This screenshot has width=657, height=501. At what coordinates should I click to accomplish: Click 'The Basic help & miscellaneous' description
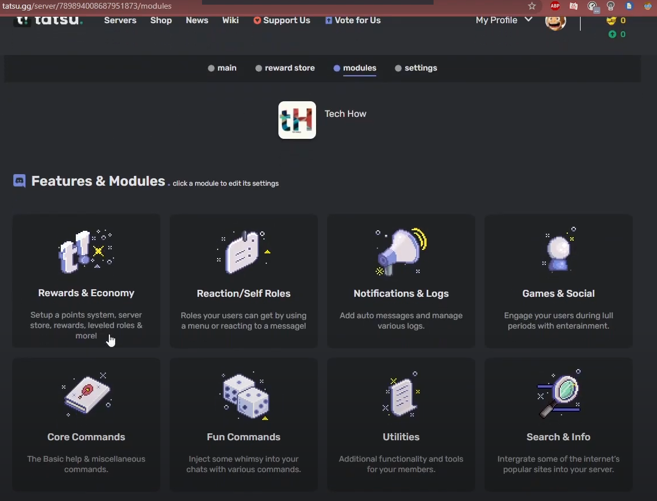(x=86, y=464)
